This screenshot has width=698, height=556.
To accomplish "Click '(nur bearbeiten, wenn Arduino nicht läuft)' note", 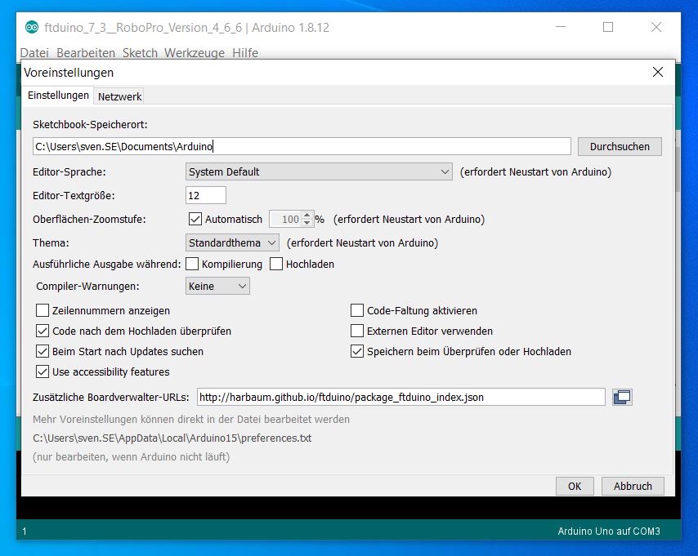I will [x=132, y=457].
